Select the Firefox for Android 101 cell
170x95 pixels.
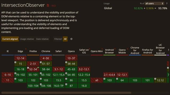[x=148, y=80]
